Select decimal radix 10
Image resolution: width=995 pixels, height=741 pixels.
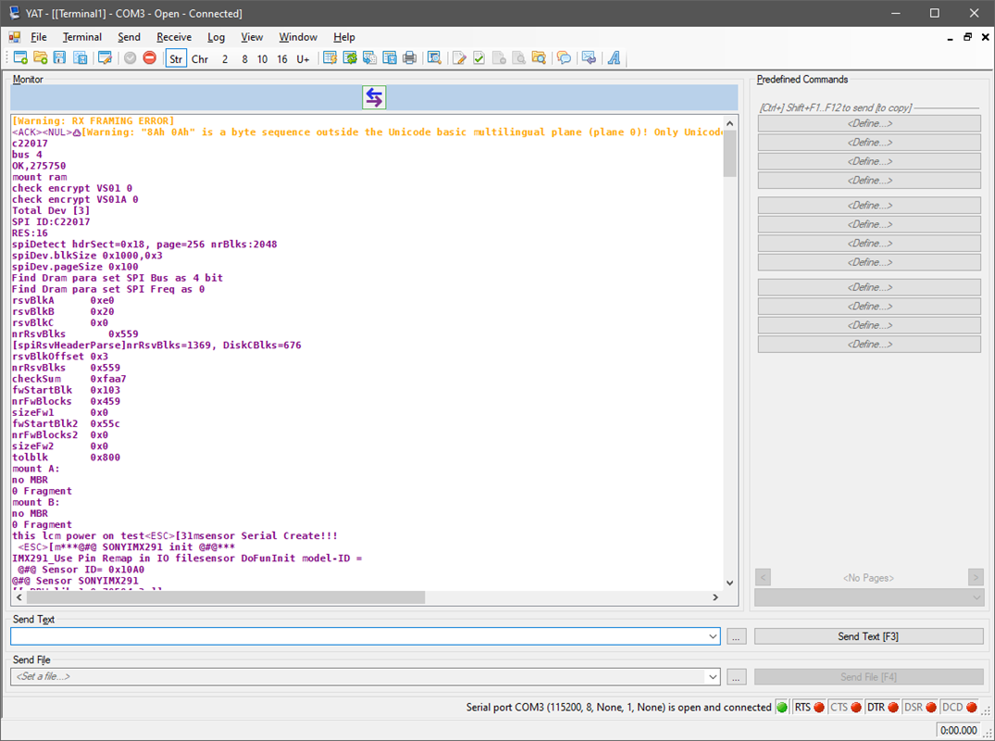(262, 59)
